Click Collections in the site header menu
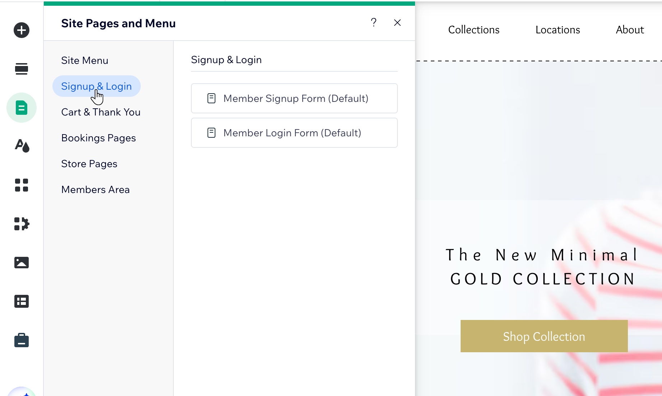662x396 pixels. tap(474, 30)
